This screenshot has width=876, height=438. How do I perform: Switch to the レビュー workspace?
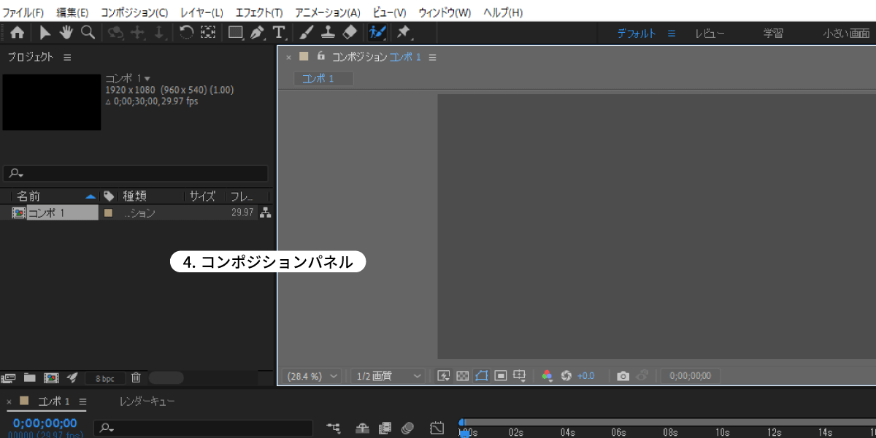pos(710,34)
